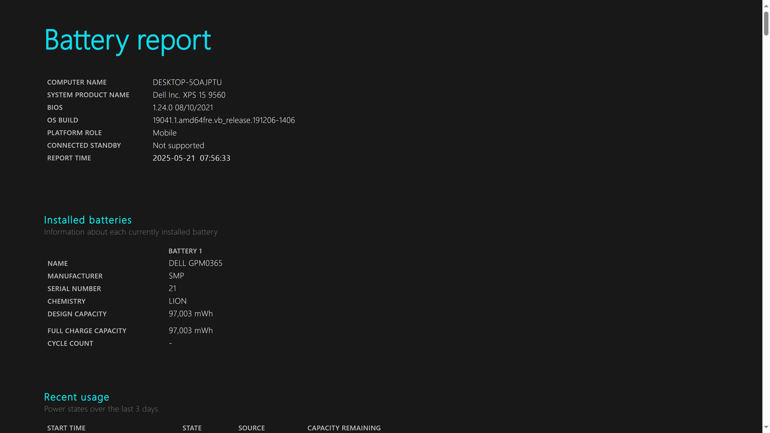Click the scrollbar down arrow

[x=766, y=427]
